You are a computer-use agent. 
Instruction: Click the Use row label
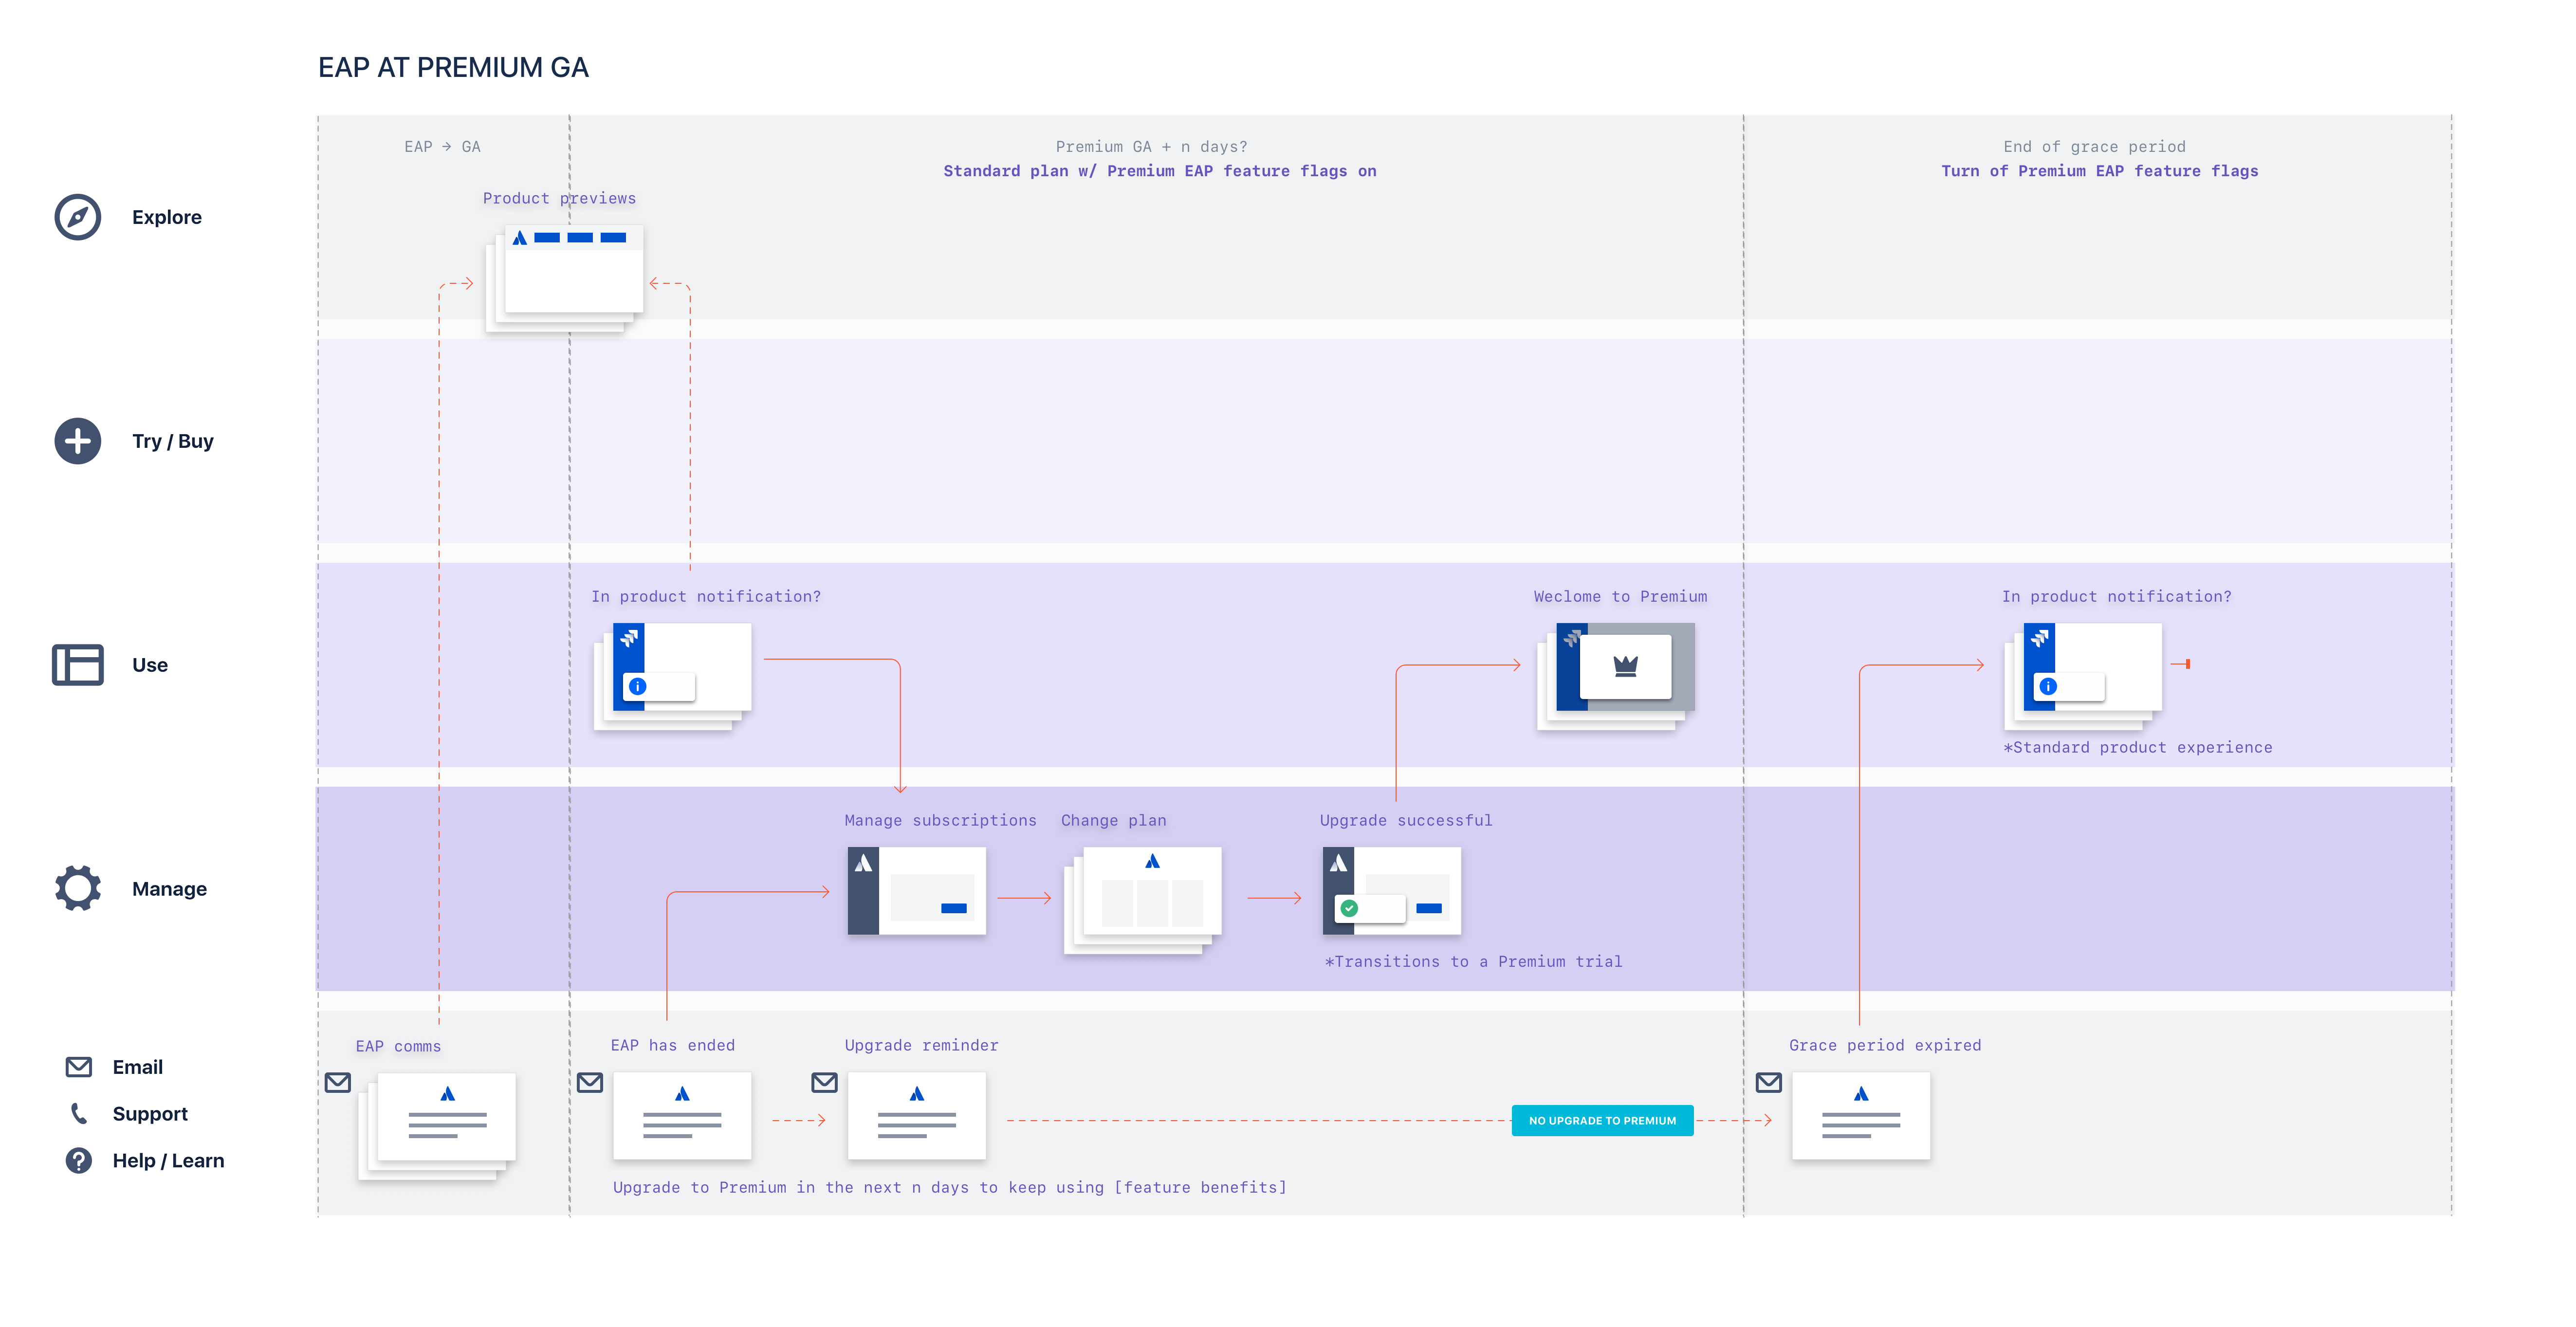[x=150, y=665]
